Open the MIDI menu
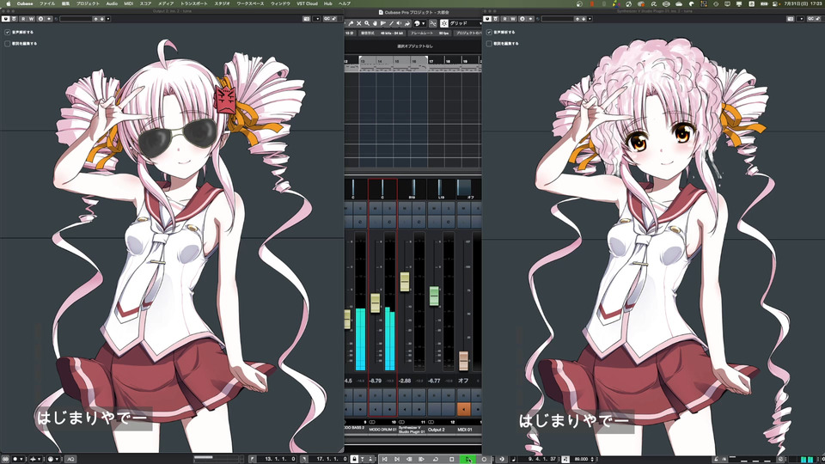825x464 pixels. pyautogui.click(x=128, y=3)
